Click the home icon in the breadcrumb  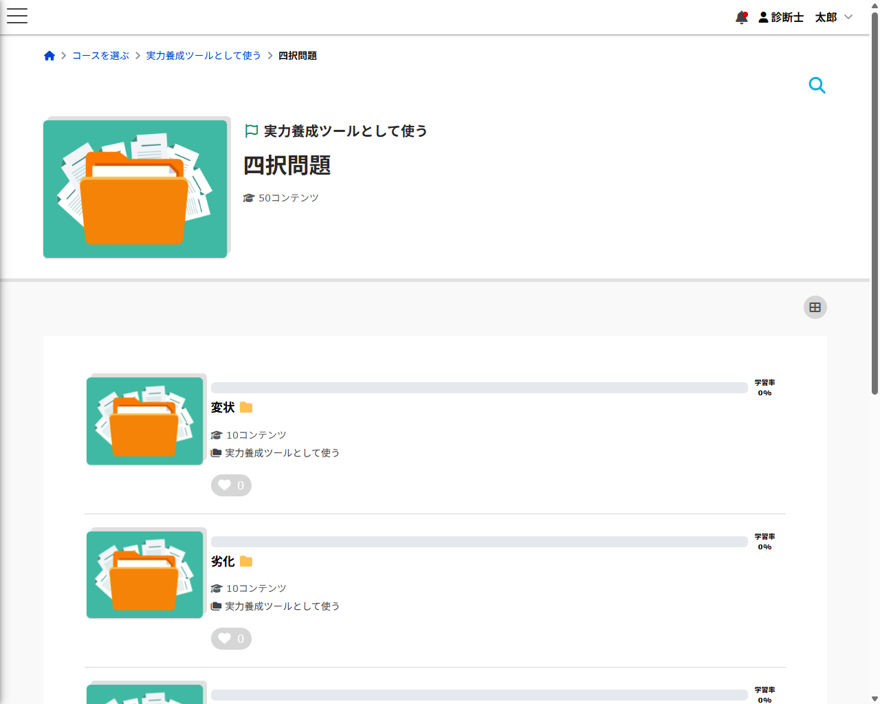pyautogui.click(x=49, y=55)
